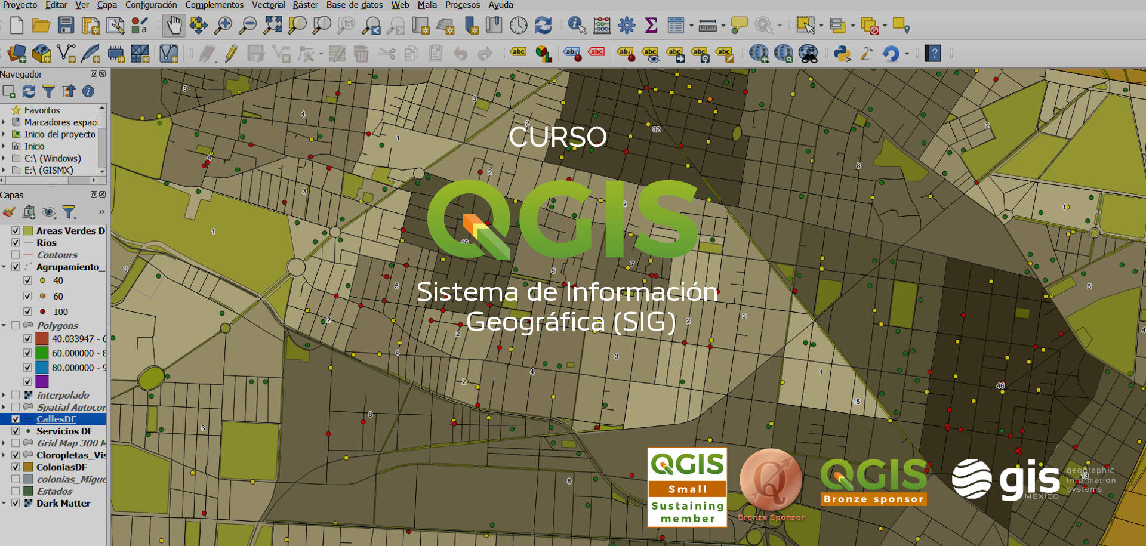Expand the E:\ (GISMX) drive node

point(4,170)
